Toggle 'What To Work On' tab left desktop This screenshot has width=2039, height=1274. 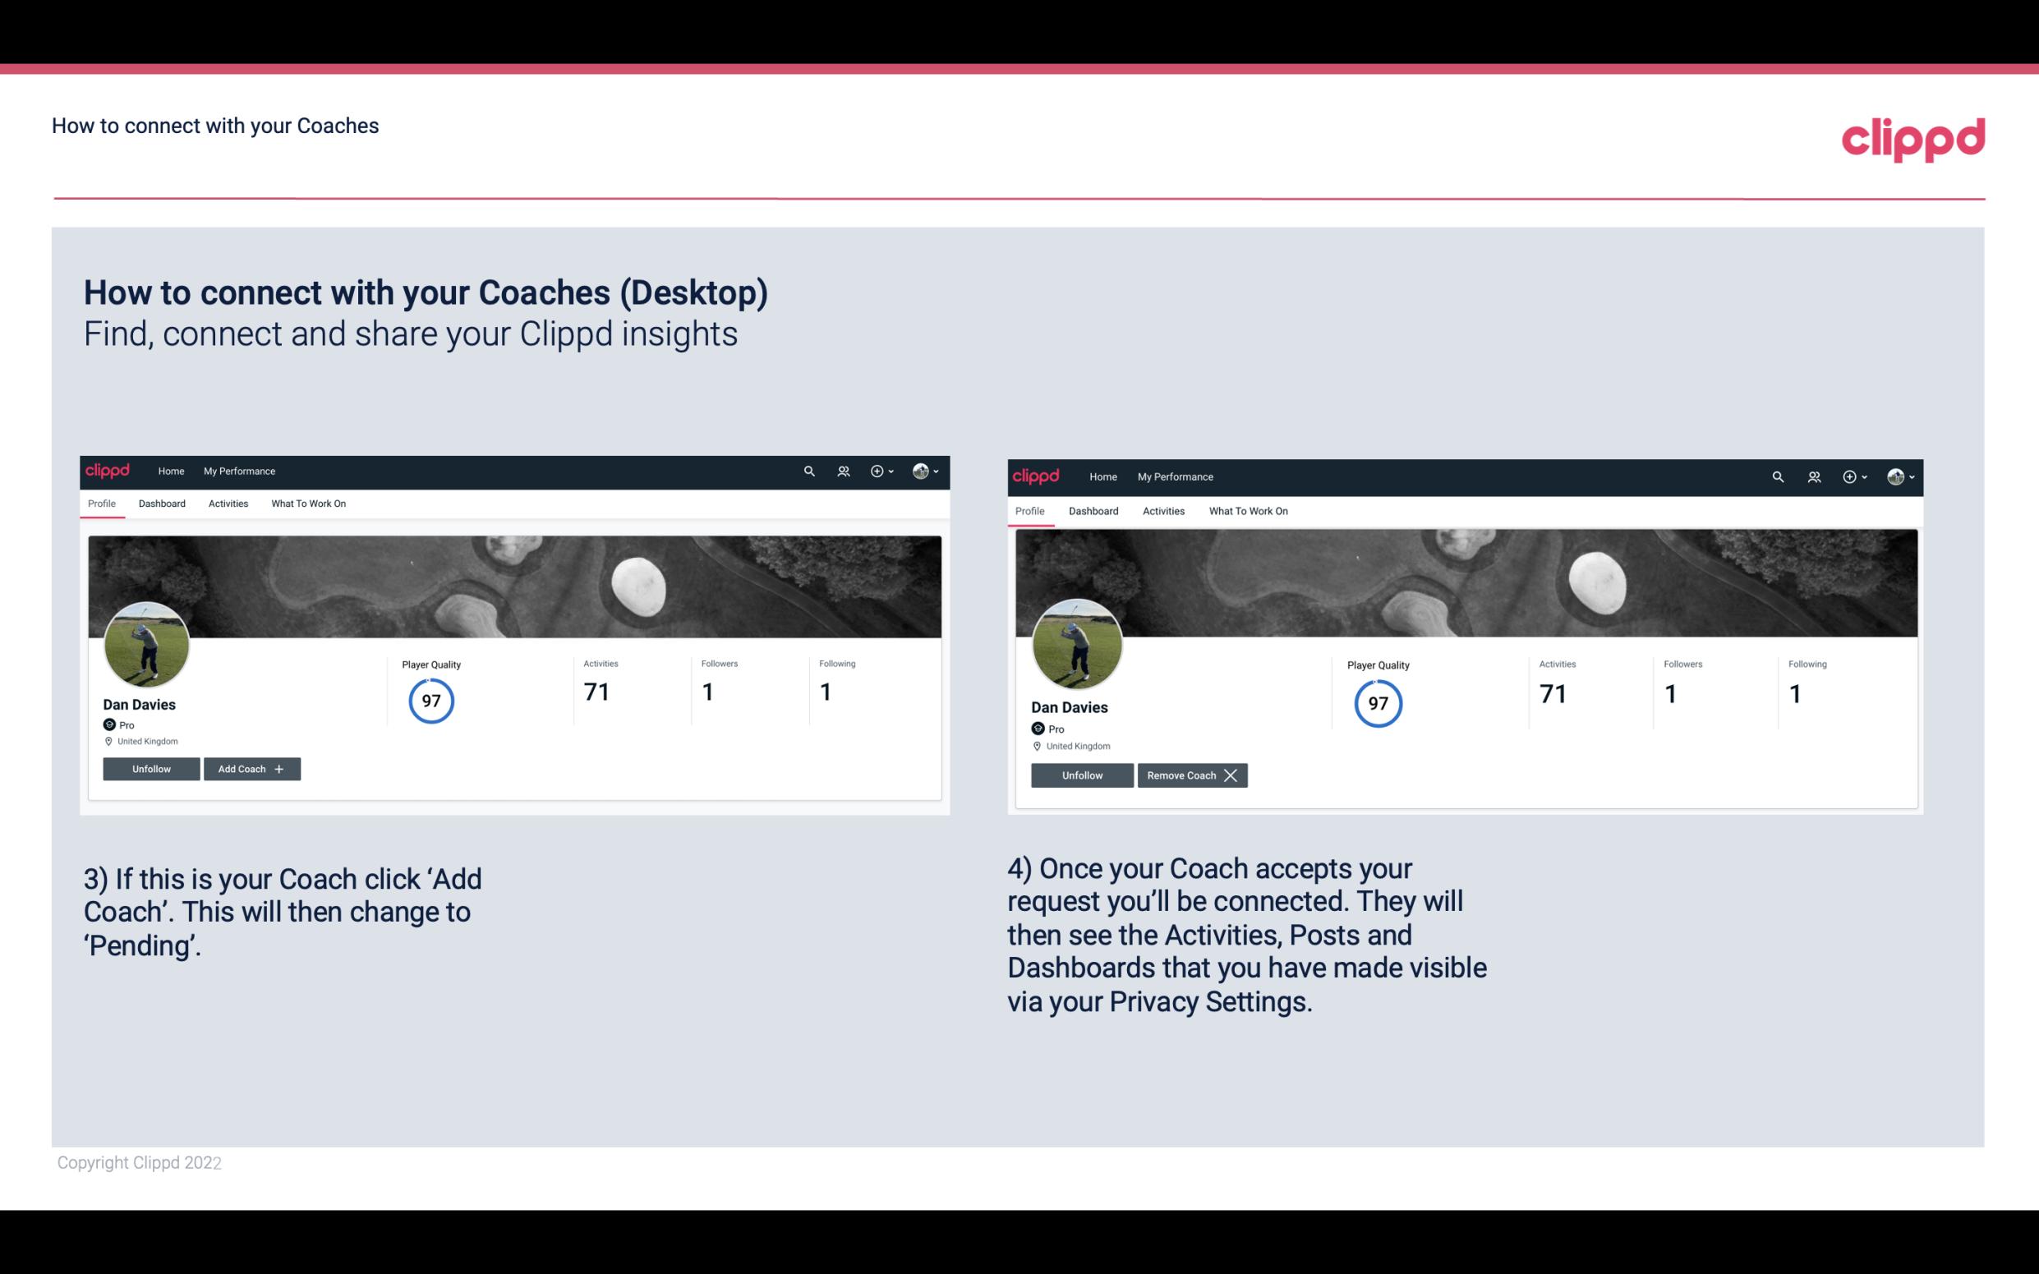[x=306, y=504]
